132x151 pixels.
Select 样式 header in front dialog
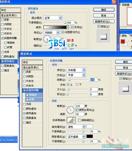coord(33,62)
